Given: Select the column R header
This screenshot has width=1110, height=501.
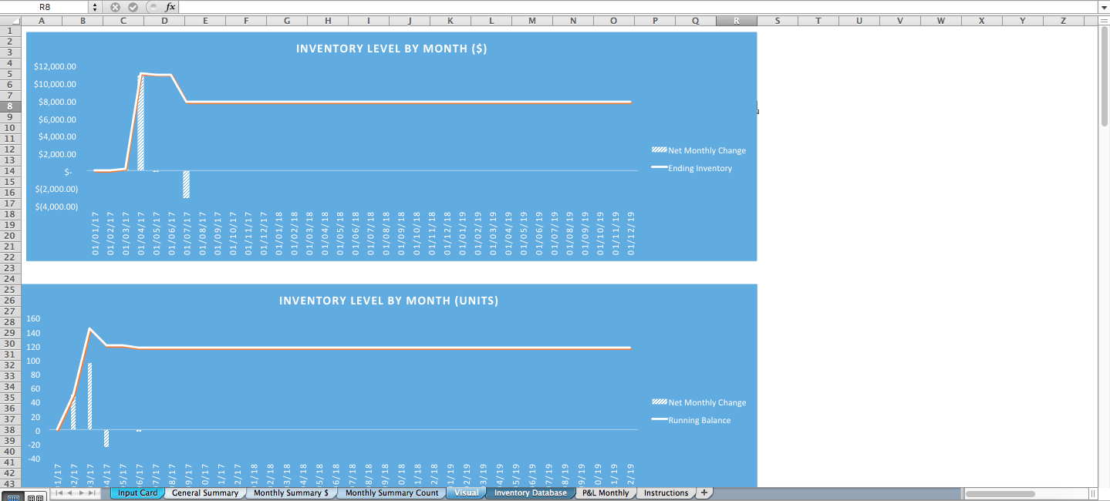Looking at the screenshot, I should [736, 21].
